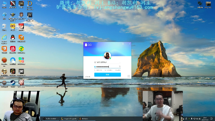Image resolution: width=215 pixels, height=121 pixels.
Task: Click the blue login button in QQ
Action: click(x=107, y=75)
